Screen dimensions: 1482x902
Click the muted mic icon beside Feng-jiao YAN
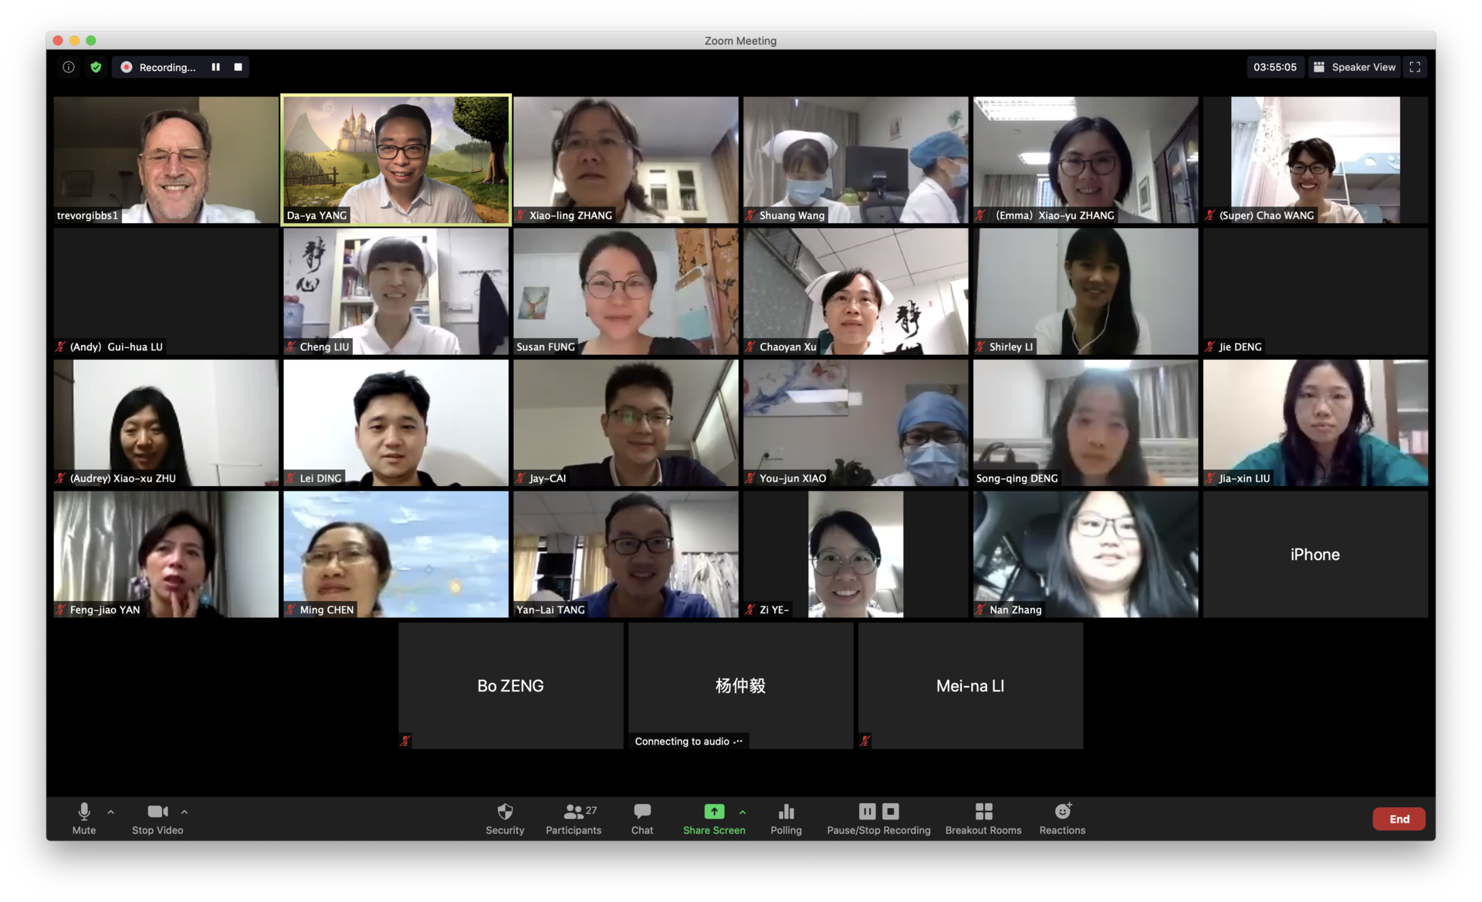click(61, 610)
